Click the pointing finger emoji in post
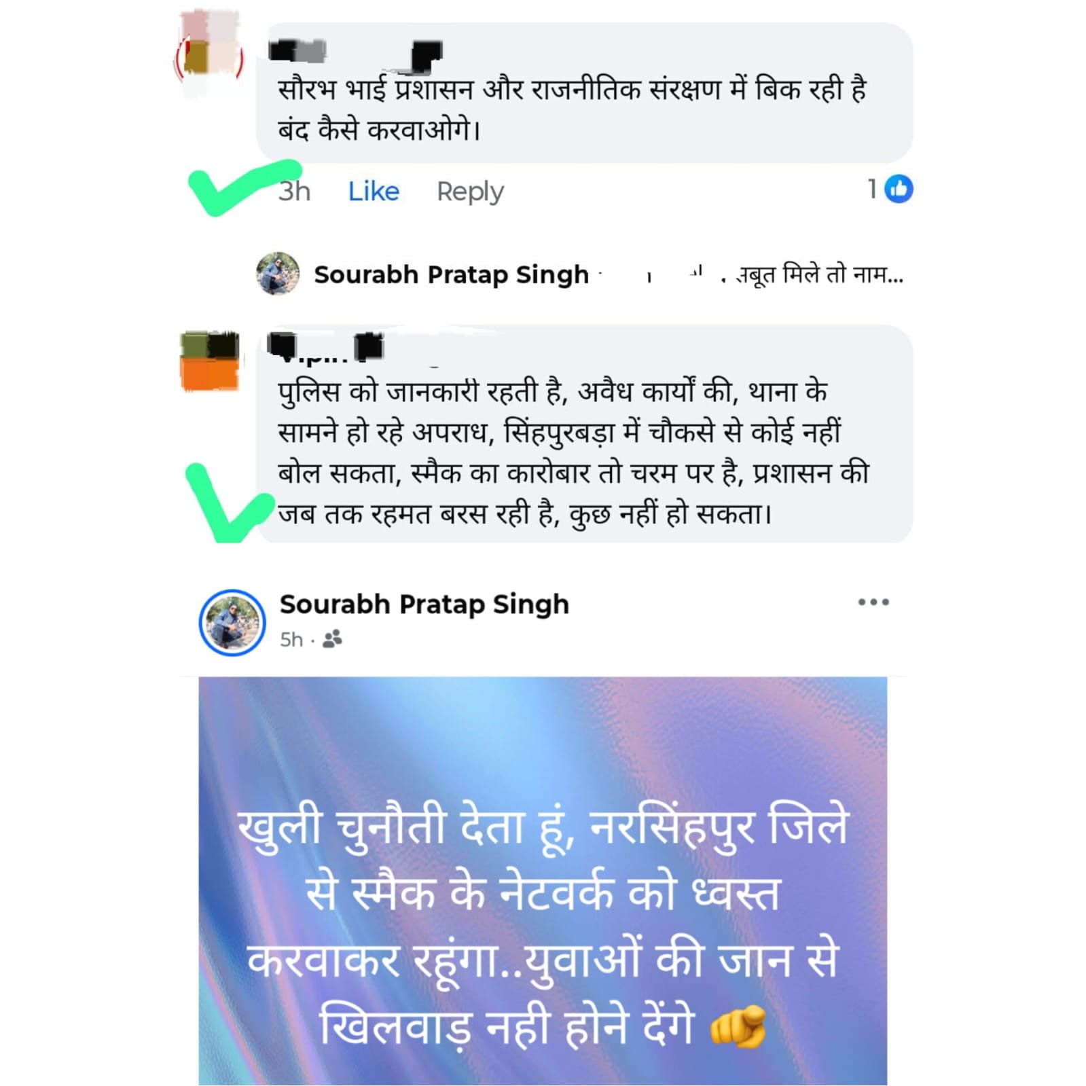 pyautogui.click(x=738, y=1026)
